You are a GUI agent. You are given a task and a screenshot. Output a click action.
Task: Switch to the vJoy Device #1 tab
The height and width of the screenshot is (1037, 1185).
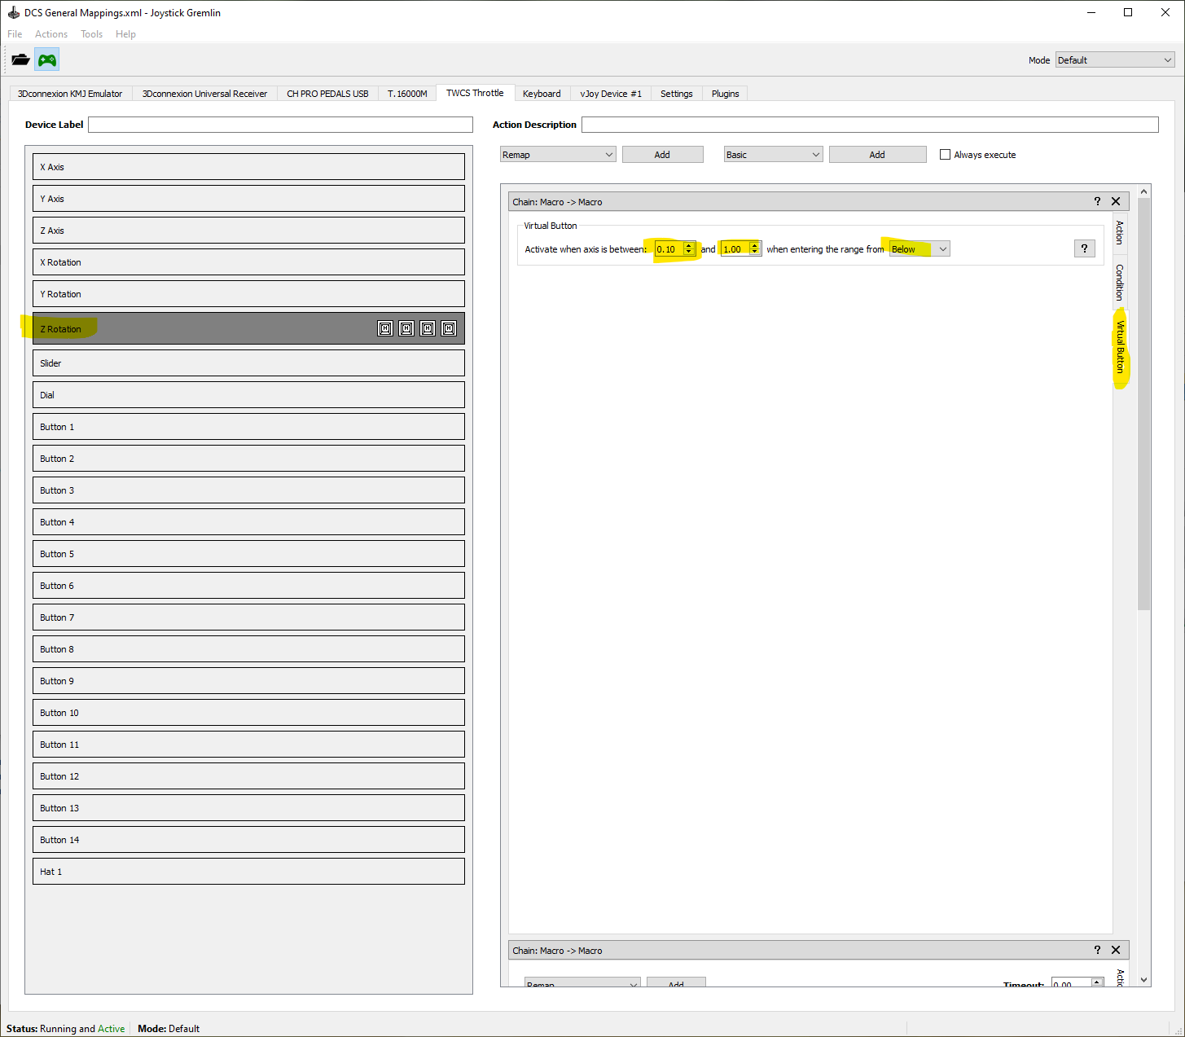pyautogui.click(x=611, y=94)
